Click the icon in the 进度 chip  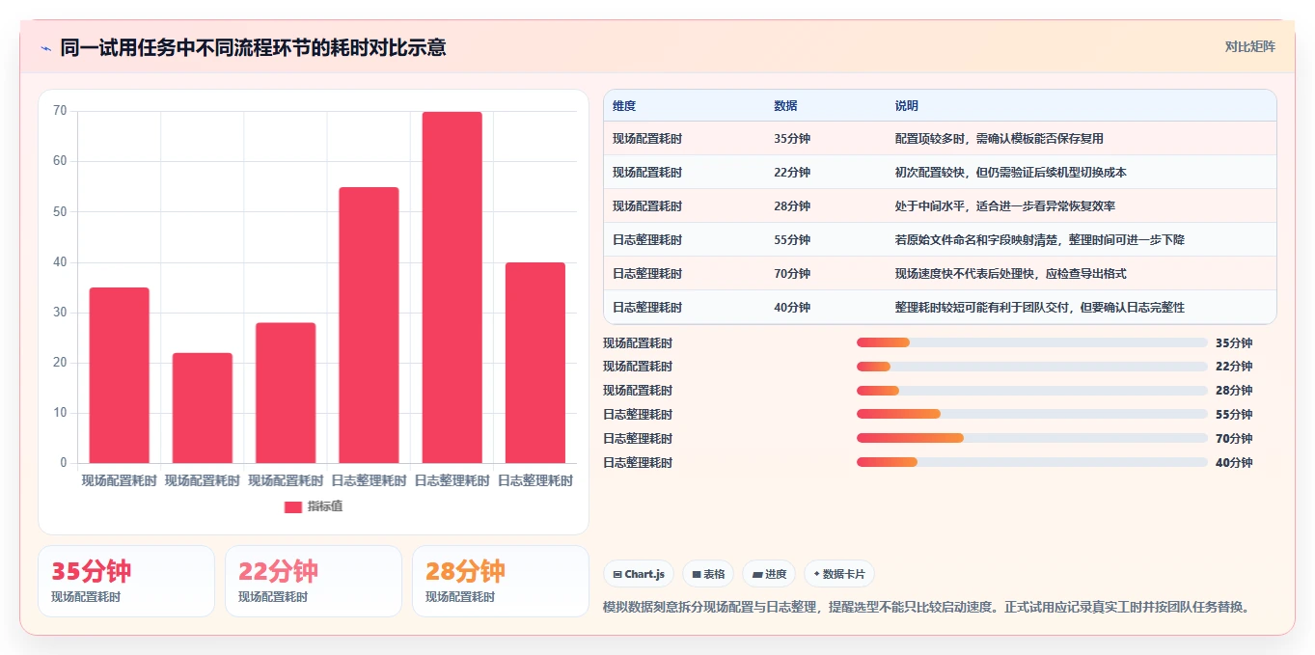[x=758, y=574]
